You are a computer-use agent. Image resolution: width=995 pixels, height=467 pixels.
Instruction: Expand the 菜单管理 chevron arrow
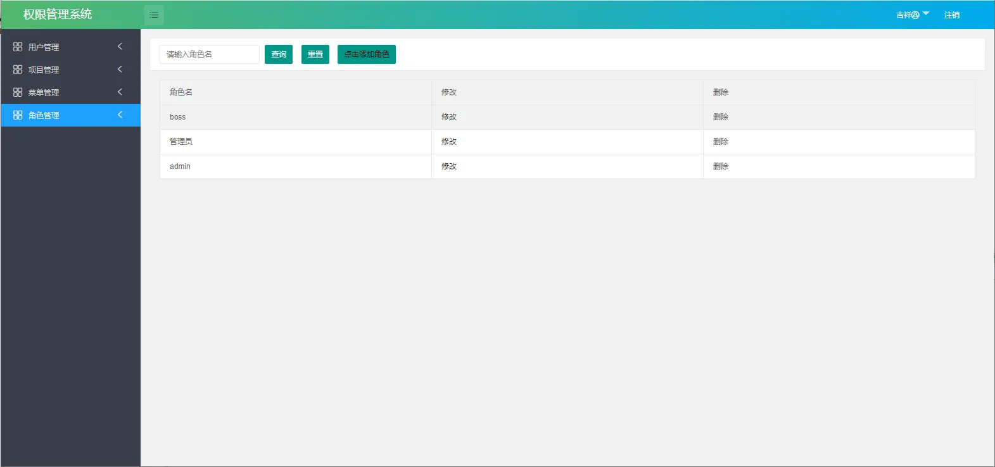[x=120, y=92]
